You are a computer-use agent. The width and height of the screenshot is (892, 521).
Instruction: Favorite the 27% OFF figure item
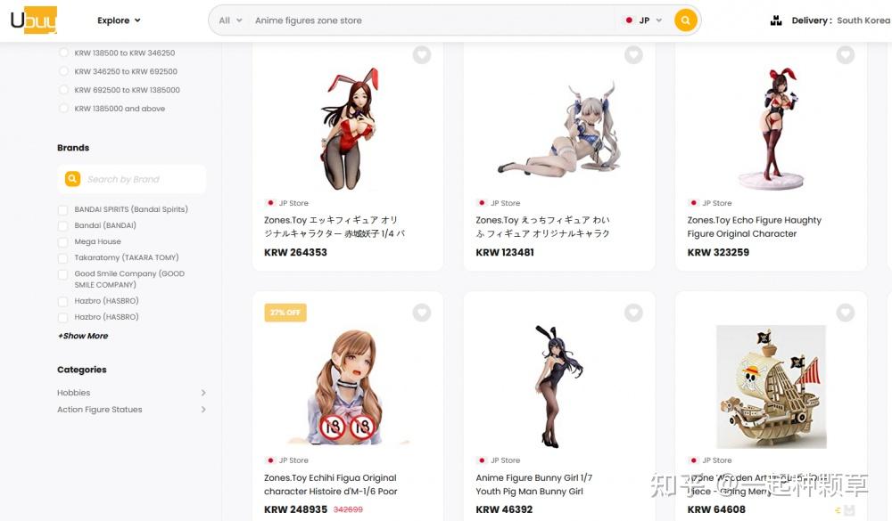pos(422,313)
